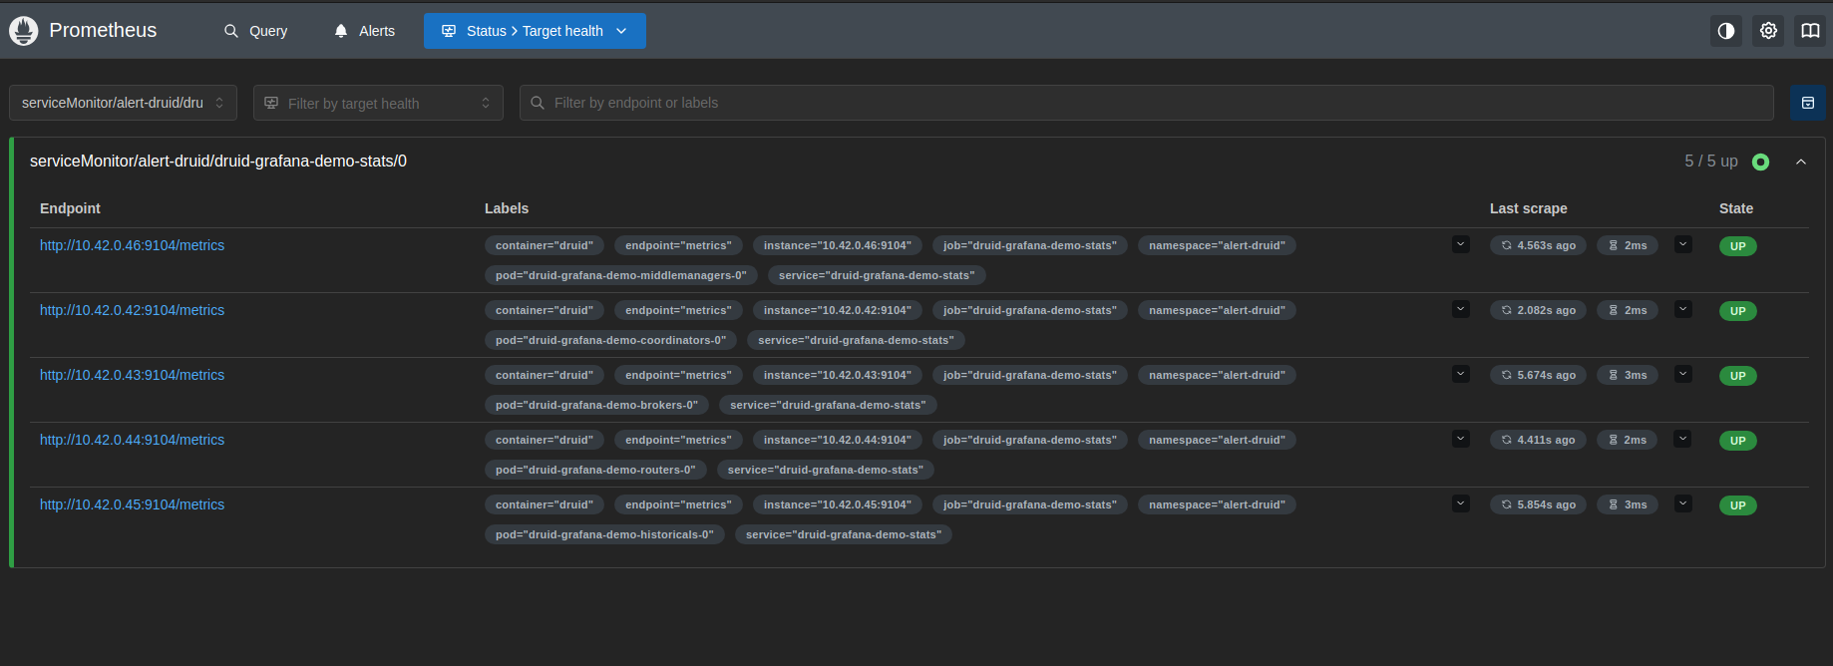1833x666 pixels.
Task: Toggle the light/dark theme icon
Action: 1726,31
